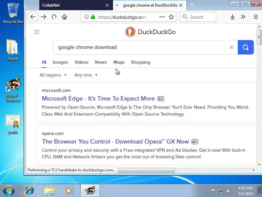Clear the search query with X
262x197 pixels.
click(x=232, y=47)
